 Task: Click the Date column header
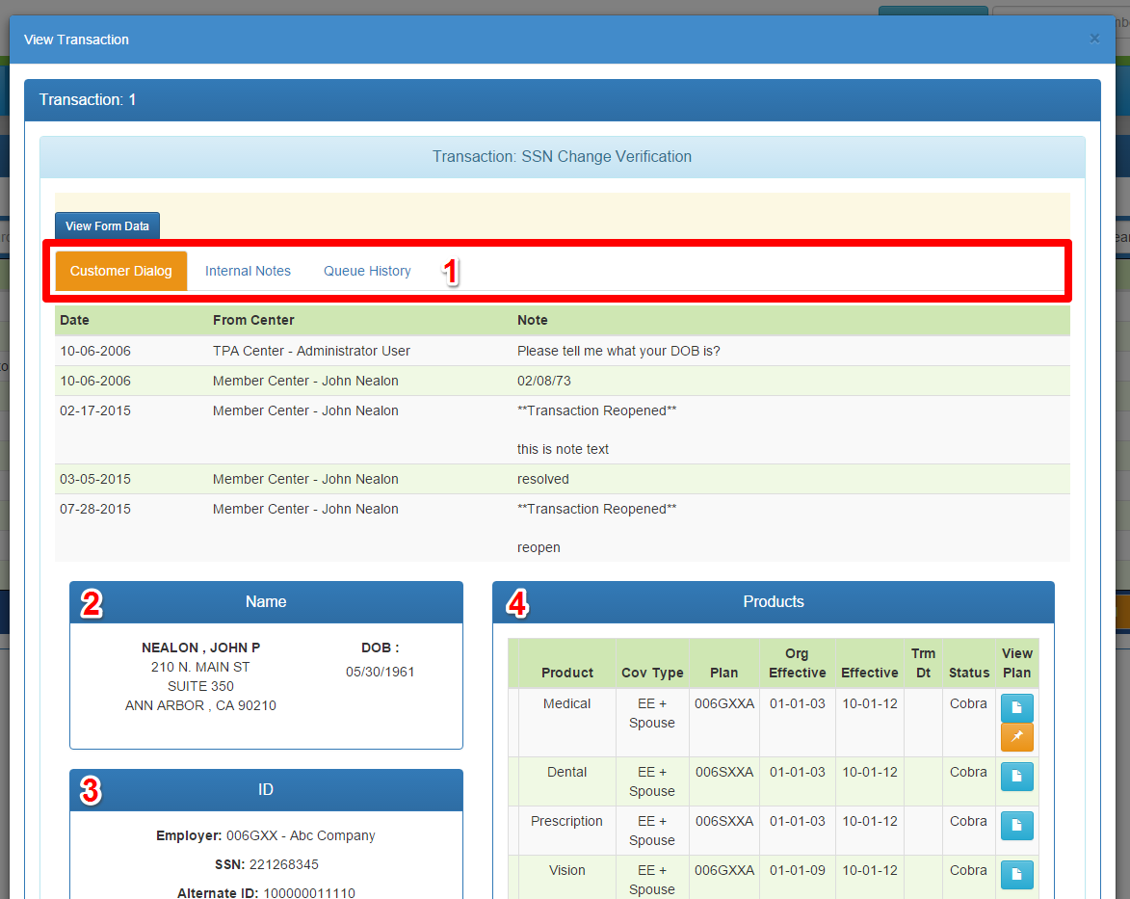74,320
